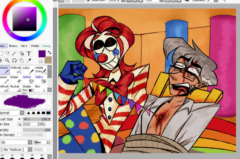Open the Normal blending mode dropdown
Image resolution: width=240 pixels, height=159 pixels.
[x=22, y=113]
